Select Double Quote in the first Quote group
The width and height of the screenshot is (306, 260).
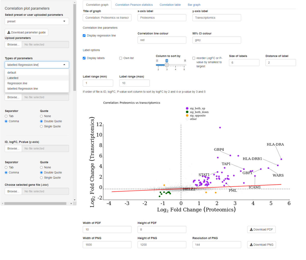[x=41, y=121]
